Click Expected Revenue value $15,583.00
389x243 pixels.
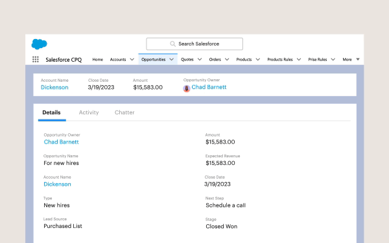click(220, 163)
